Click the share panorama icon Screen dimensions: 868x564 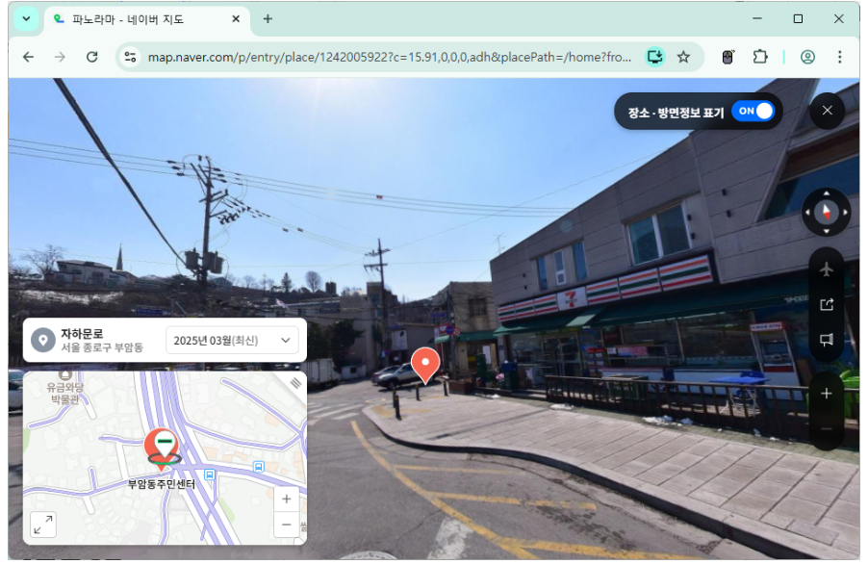pos(826,305)
